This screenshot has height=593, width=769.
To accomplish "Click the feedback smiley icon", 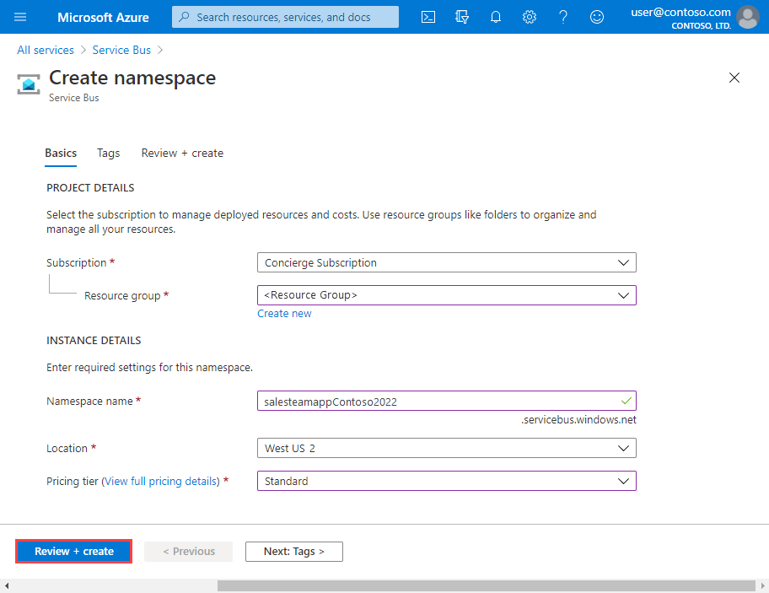I will pyautogui.click(x=597, y=17).
